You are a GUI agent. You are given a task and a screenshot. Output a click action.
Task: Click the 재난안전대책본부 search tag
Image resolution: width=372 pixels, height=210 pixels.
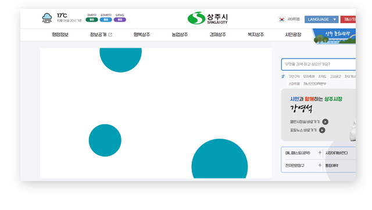click(x=315, y=84)
